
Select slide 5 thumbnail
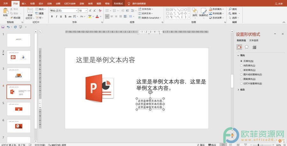pos(19,109)
